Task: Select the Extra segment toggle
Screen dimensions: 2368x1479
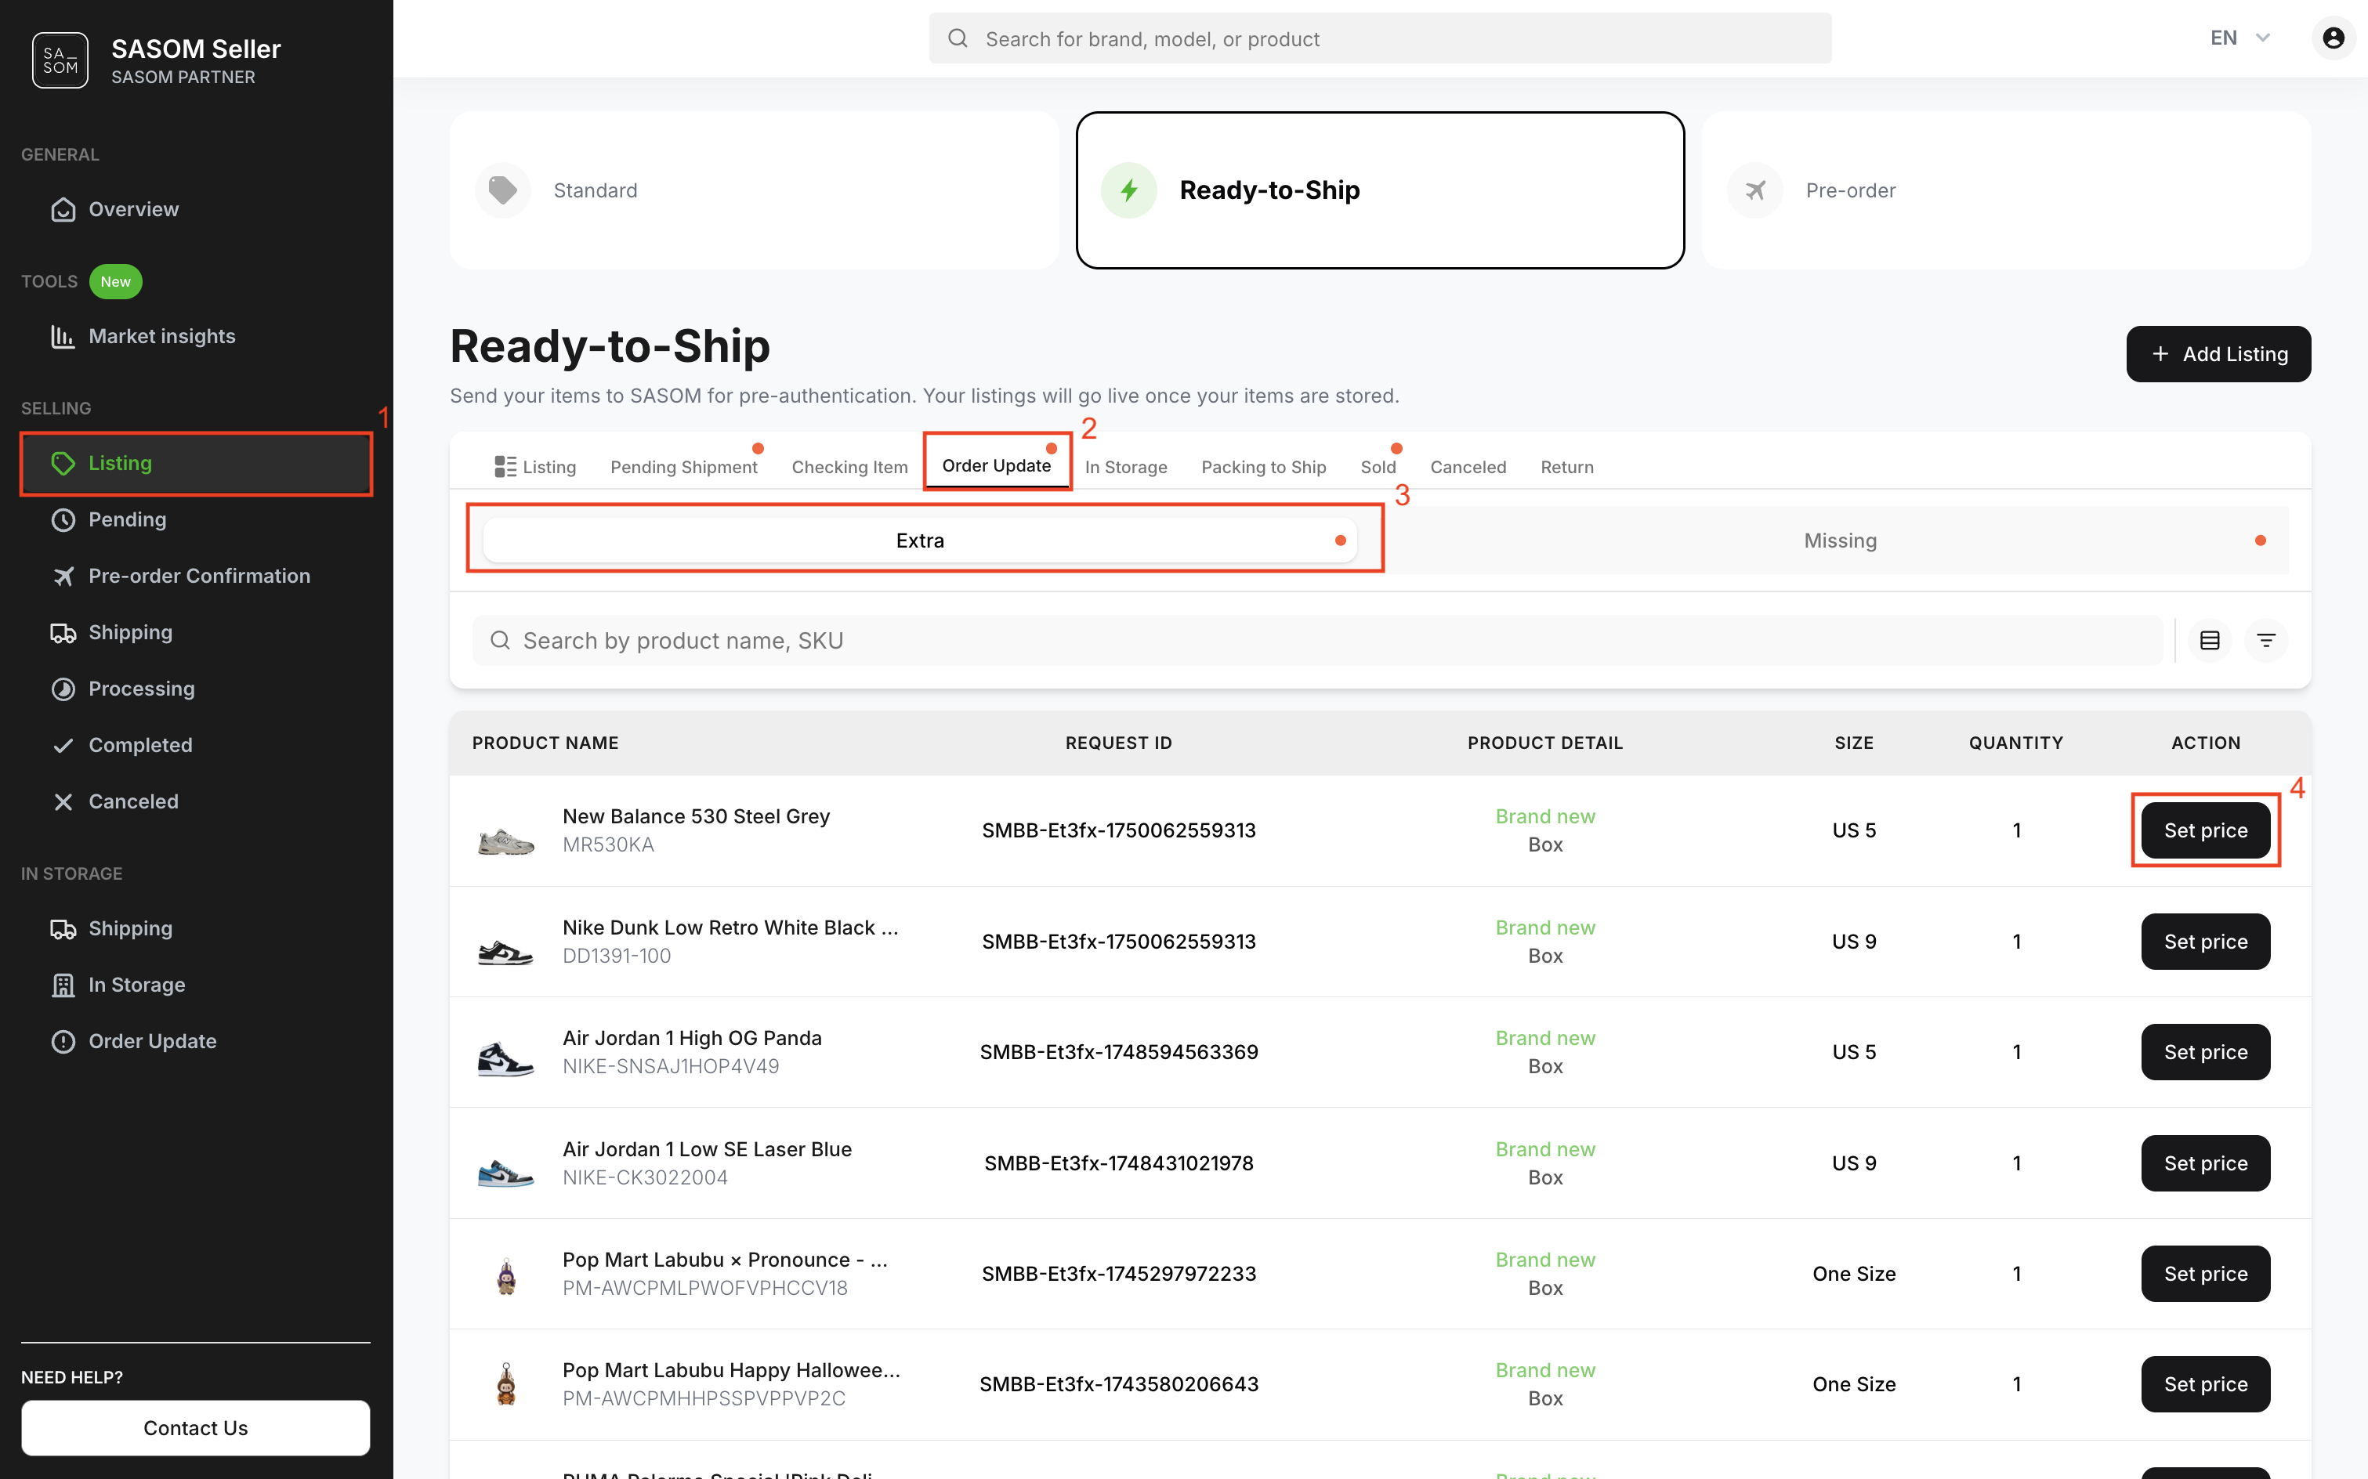Action: click(x=920, y=541)
